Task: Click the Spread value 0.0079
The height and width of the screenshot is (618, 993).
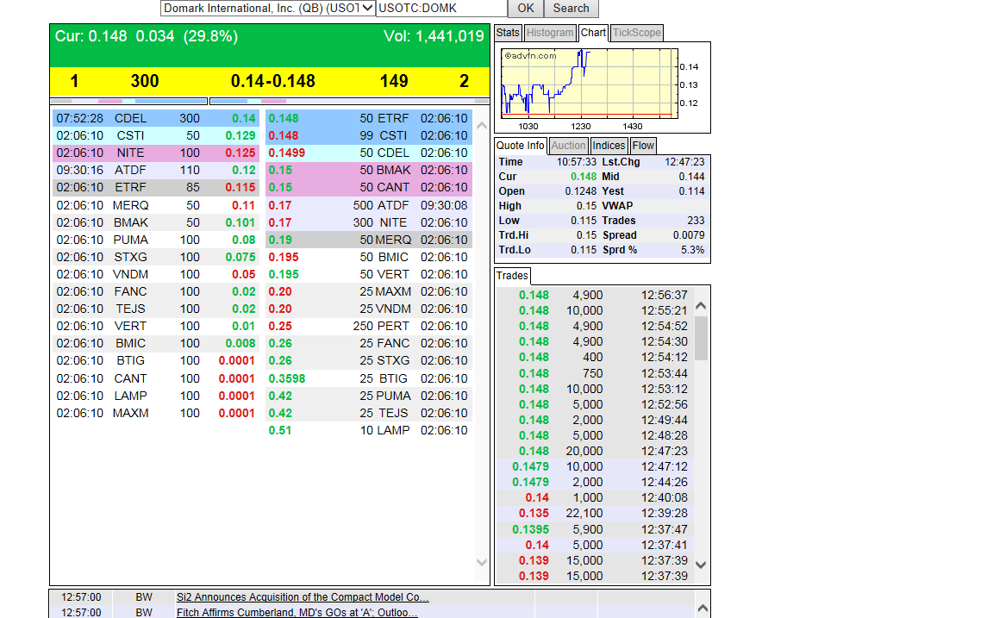Action: pyautogui.click(x=689, y=235)
